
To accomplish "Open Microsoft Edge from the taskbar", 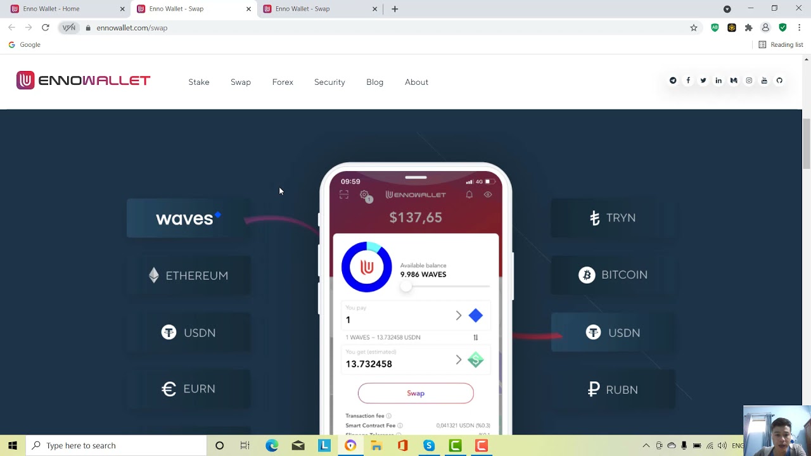I will (x=272, y=446).
